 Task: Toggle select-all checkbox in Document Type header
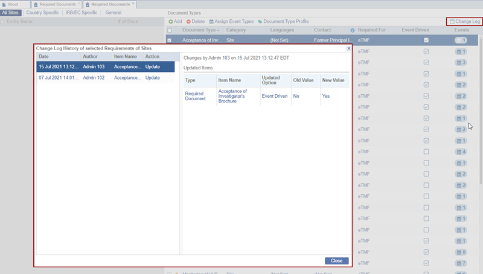click(170, 30)
